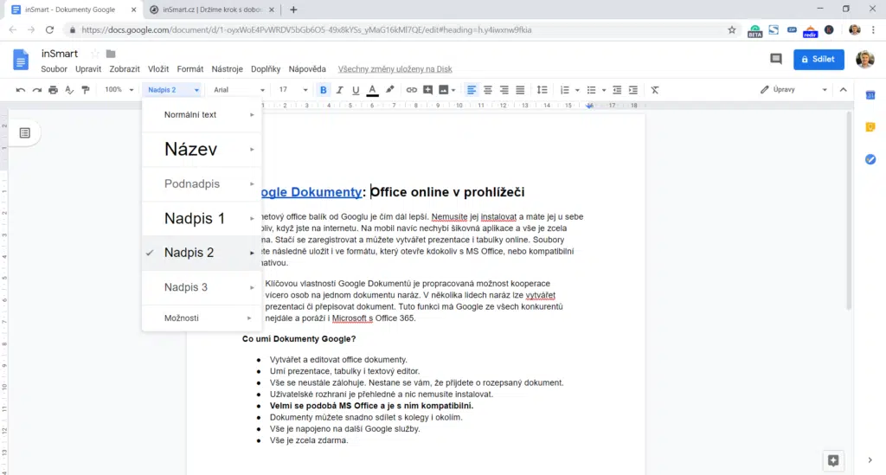
Task: Open Tasks side panel icon
Action: pos(870,159)
